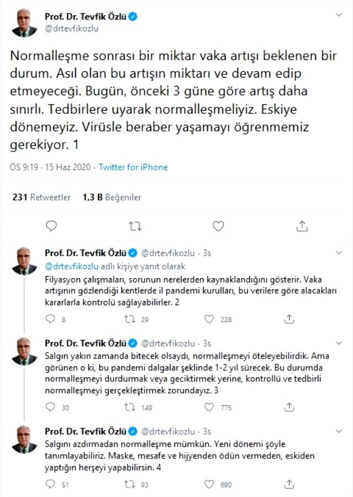
Task: Open the reply thread with 51 comments
Action: 50,484
